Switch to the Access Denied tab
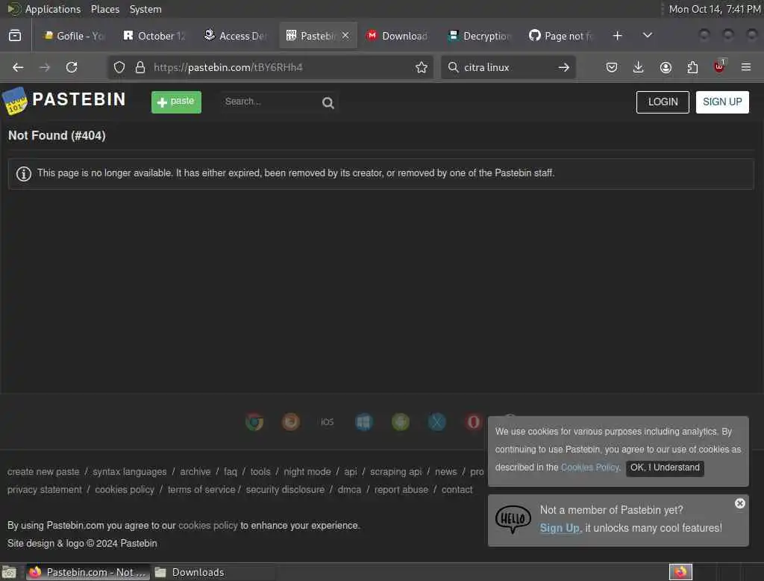 pos(235,36)
